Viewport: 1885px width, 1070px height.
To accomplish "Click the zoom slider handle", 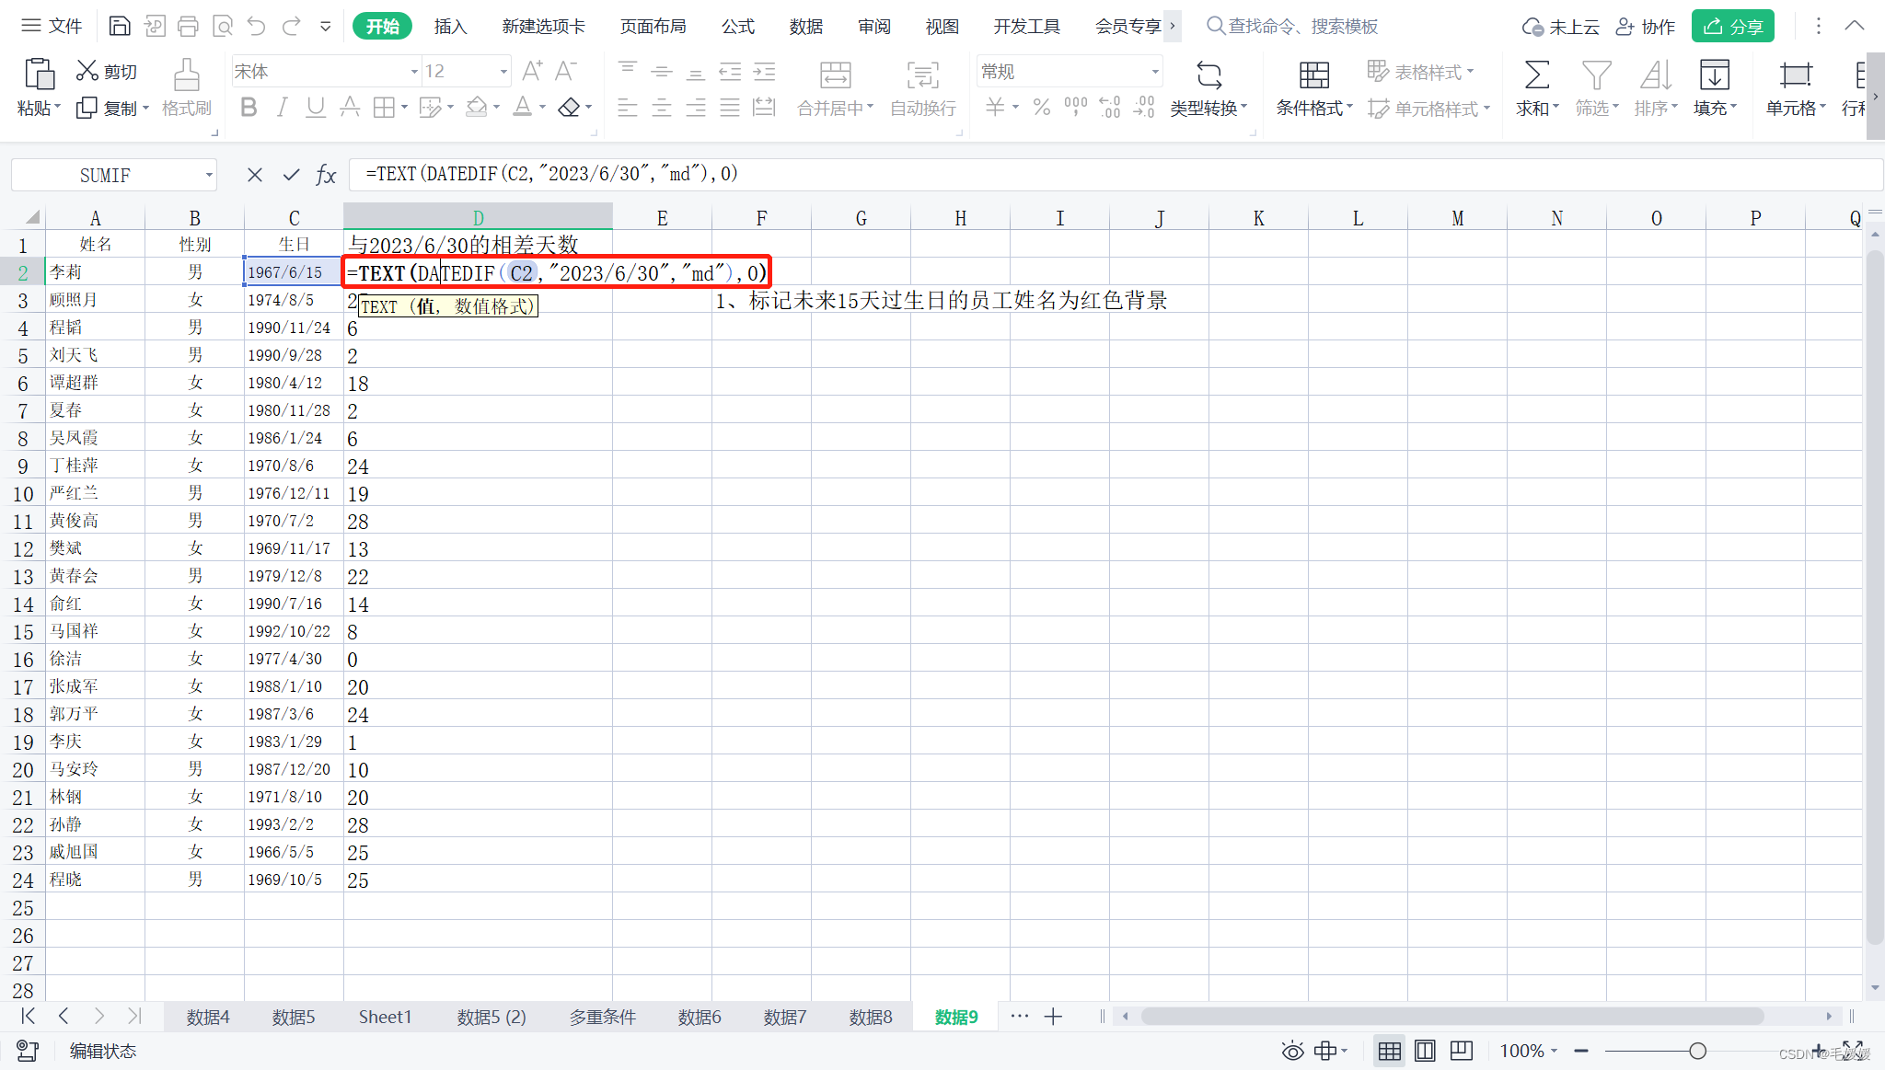I will pyautogui.click(x=1697, y=1051).
